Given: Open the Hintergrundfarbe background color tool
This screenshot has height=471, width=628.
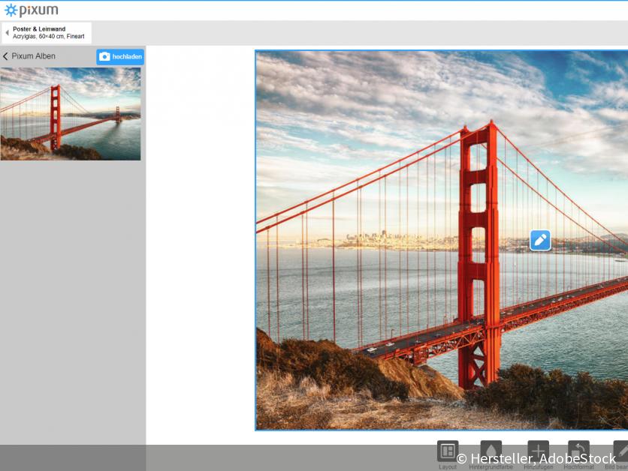Looking at the screenshot, I should (x=491, y=454).
